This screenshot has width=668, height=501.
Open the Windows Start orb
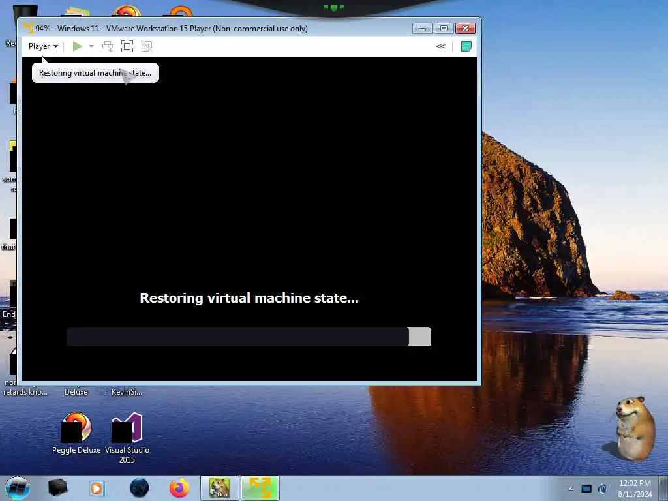(x=18, y=488)
